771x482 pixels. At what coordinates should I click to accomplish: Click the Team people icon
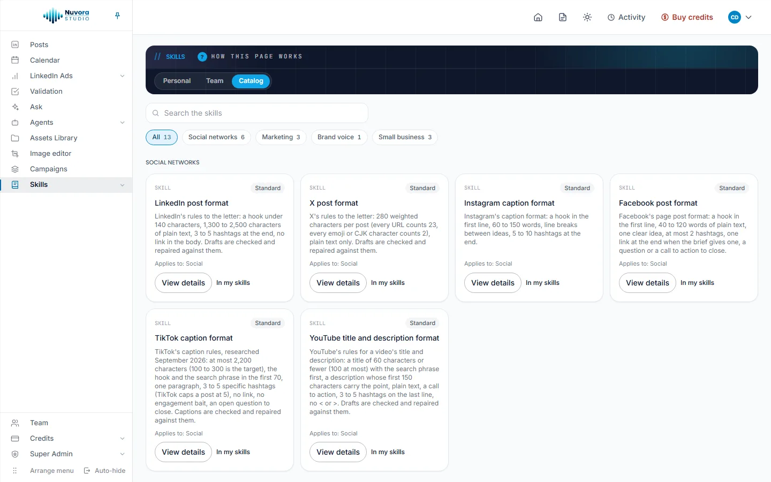pyautogui.click(x=15, y=423)
